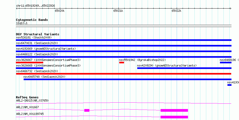Click the DGV Structural Variants track title
This screenshot has height=120, width=239.
pyautogui.click(x=38, y=34)
